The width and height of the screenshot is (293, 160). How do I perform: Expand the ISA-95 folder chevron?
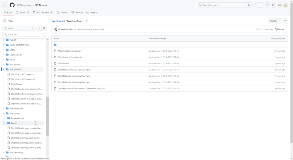pyautogui.click(x=4, y=40)
